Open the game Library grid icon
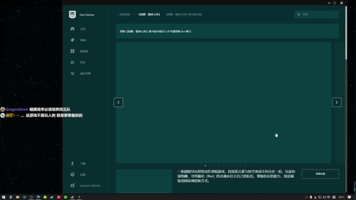The height and width of the screenshot is (200, 356). (x=72, y=51)
